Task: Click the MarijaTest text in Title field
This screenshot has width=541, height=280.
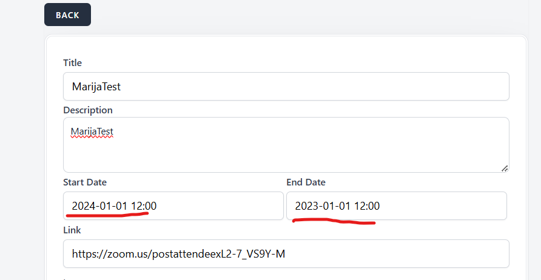Action: (x=96, y=87)
